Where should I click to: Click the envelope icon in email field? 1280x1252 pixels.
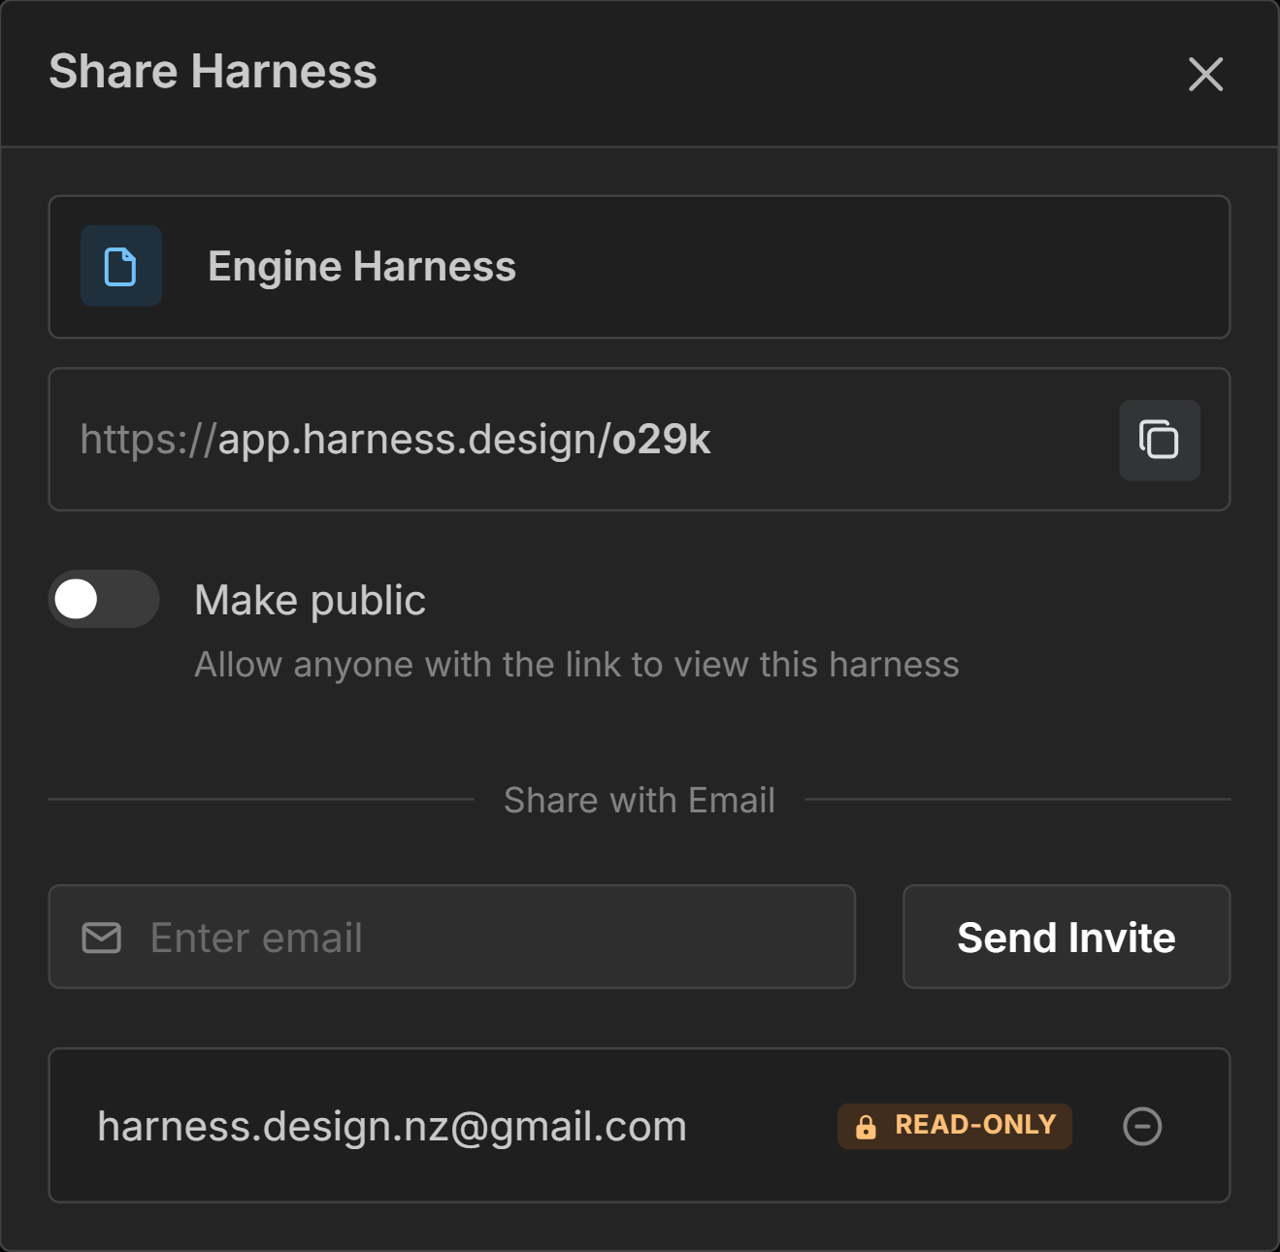102,938
